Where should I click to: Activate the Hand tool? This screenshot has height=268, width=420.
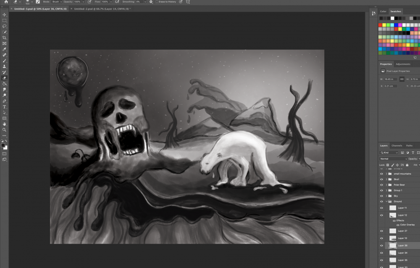pos(4,124)
